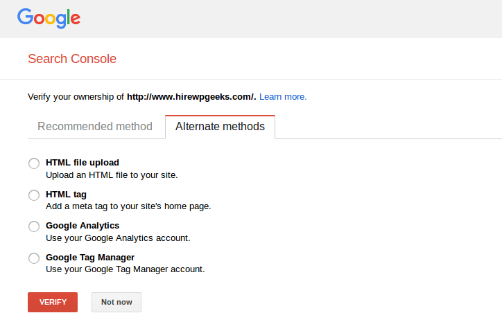This screenshot has width=502, height=331.
Task: Click the Google Tag Manager label text
Action: (90, 258)
